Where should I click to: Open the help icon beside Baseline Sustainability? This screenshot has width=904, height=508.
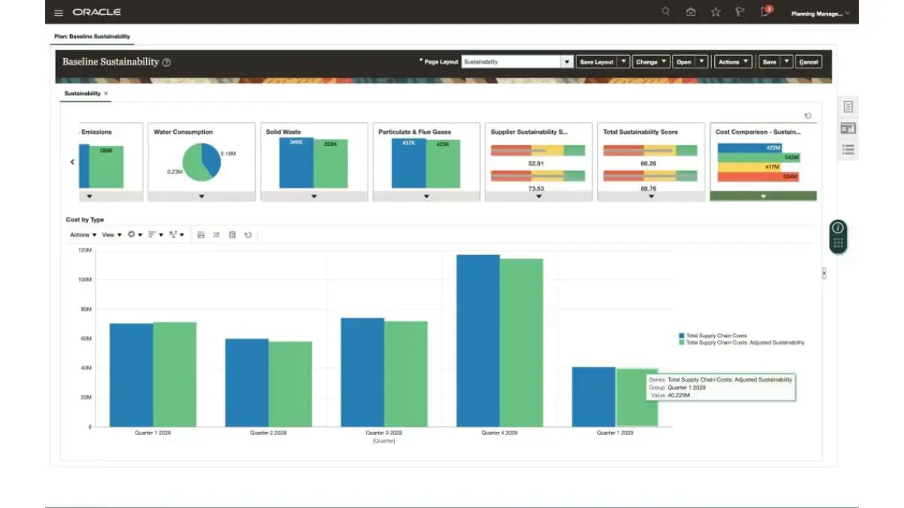click(166, 62)
